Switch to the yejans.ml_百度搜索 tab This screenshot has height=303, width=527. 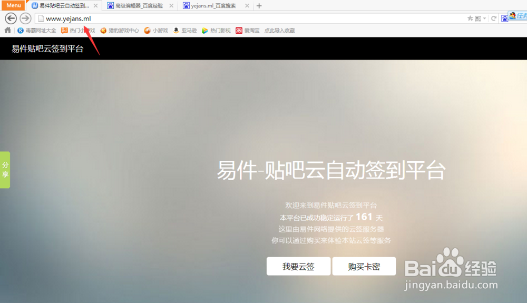pos(213,6)
